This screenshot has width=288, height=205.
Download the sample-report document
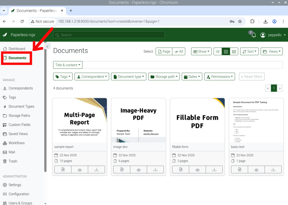click(96, 169)
